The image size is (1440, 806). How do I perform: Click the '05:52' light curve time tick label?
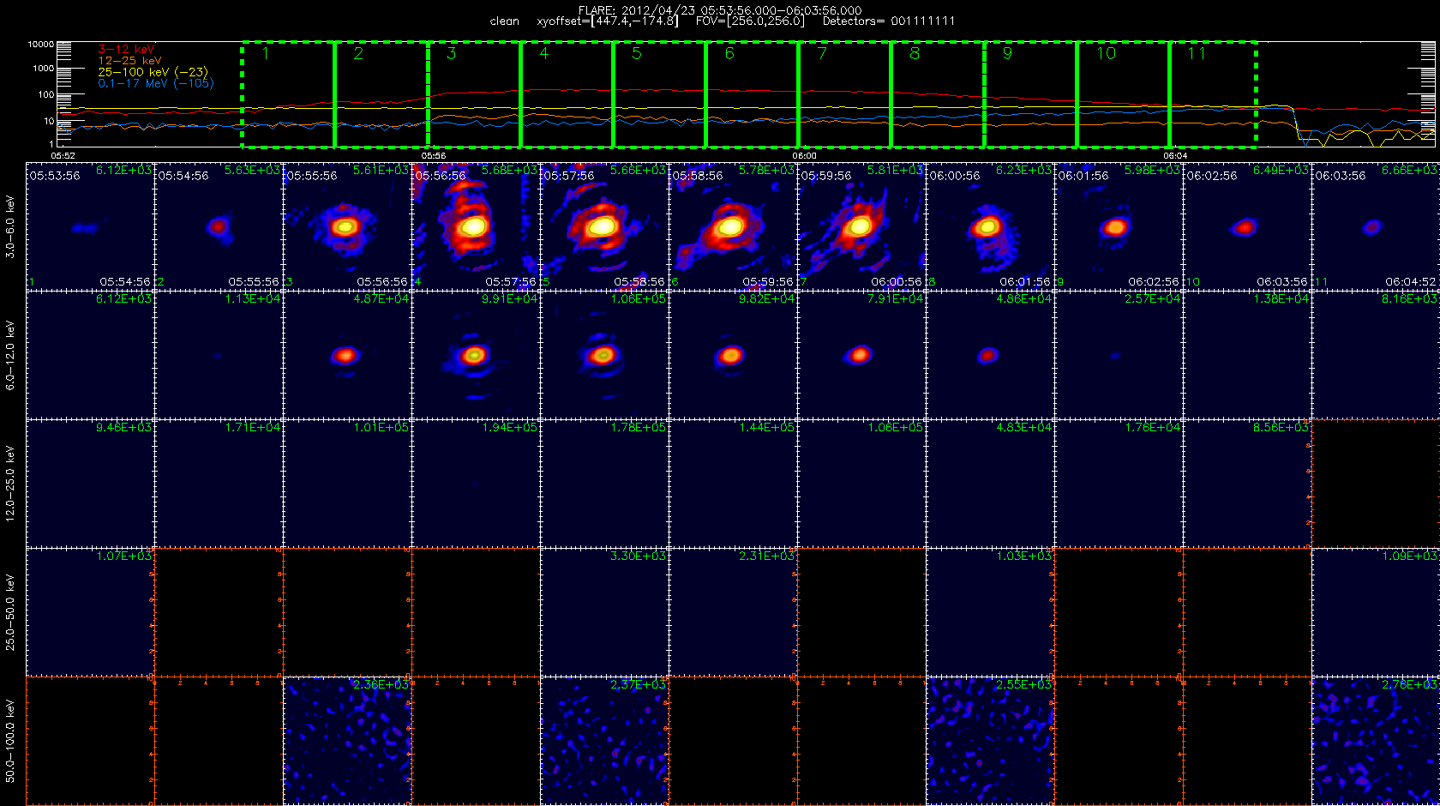pos(63,156)
